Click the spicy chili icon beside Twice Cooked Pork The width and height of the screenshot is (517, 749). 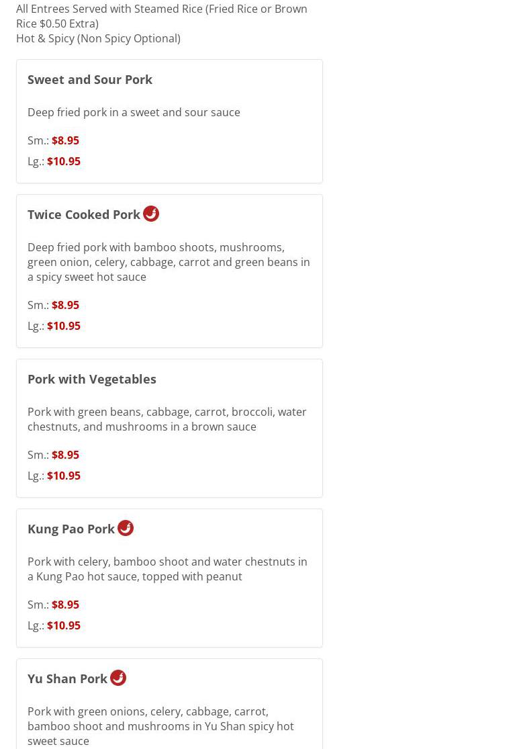click(x=151, y=214)
